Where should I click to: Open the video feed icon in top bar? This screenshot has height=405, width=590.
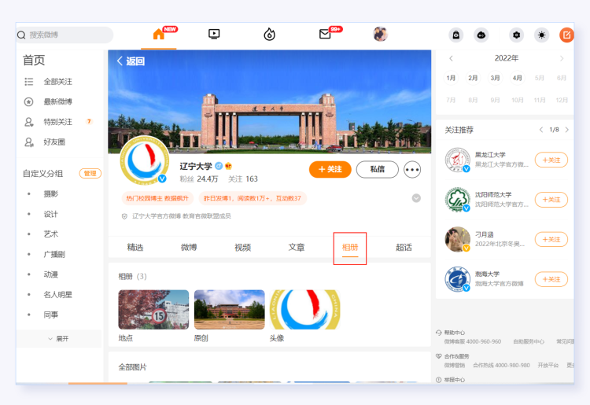pyautogui.click(x=214, y=35)
